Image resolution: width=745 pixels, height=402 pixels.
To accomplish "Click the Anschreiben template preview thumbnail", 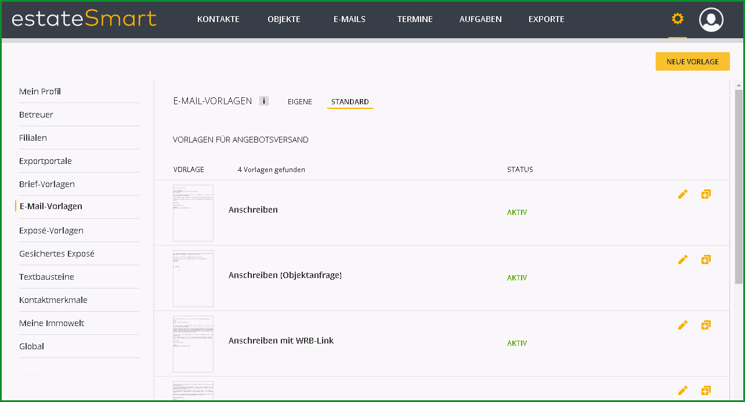I will pyautogui.click(x=193, y=213).
